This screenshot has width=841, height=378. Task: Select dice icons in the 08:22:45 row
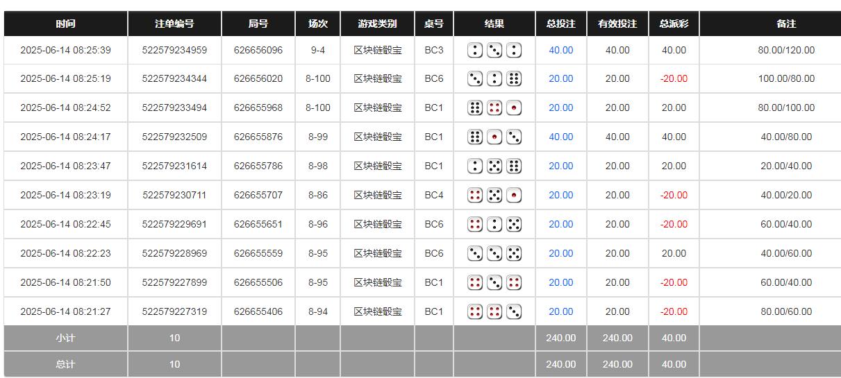click(494, 225)
